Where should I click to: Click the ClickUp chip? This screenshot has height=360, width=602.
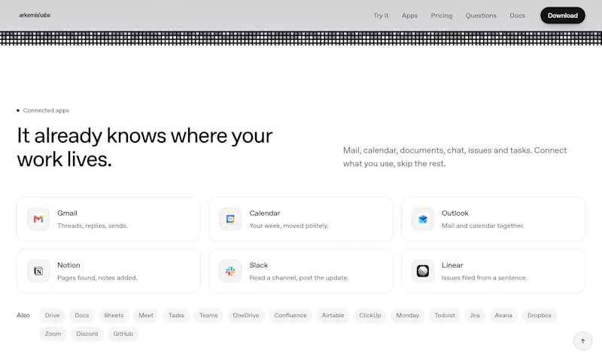370,315
